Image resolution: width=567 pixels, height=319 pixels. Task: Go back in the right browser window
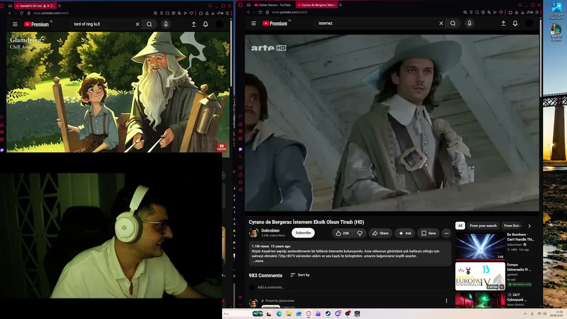click(248, 12)
